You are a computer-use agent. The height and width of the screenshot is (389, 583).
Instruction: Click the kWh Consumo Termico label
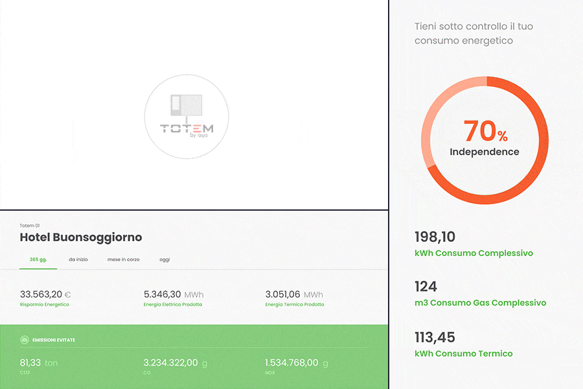coord(463,353)
